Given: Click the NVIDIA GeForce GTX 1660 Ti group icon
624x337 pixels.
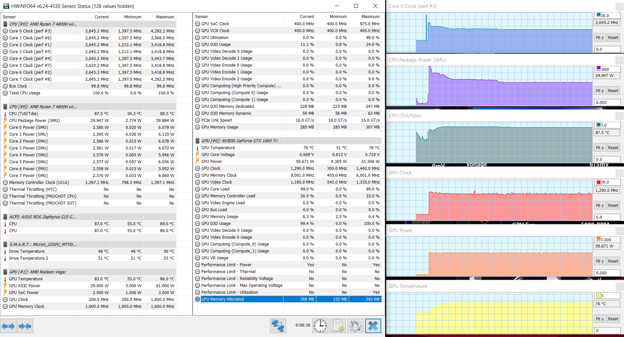Looking at the screenshot, I should pyautogui.click(x=198, y=141).
